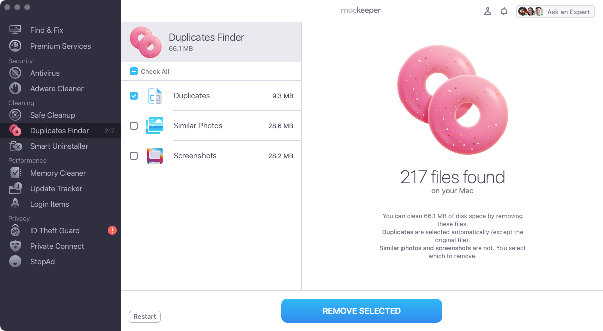This screenshot has height=331, width=603.
Task: Open the Similar Photos category row
Action: tap(211, 126)
